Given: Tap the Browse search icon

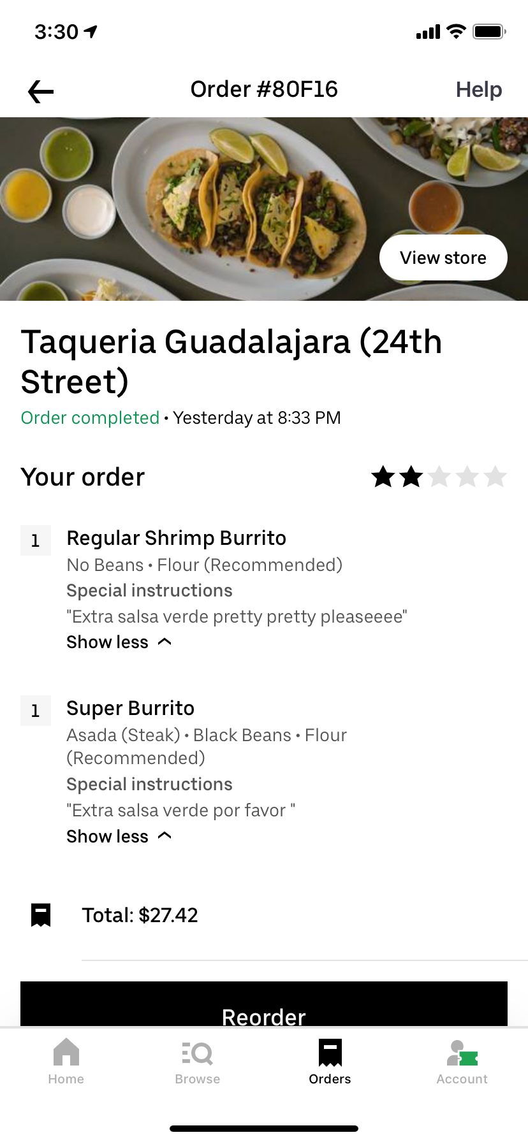Looking at the screenshot, I should click(197, 1053).
